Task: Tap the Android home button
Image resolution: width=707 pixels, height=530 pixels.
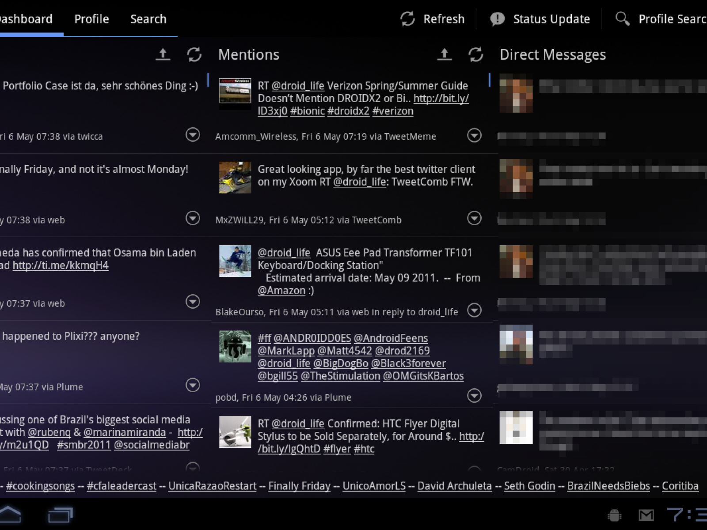Action: 10,515
